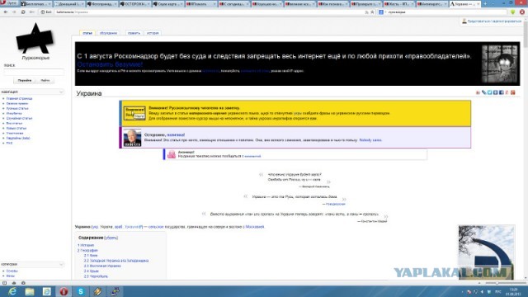Click the sidebar search input field
528x297 pixels.
34,72
